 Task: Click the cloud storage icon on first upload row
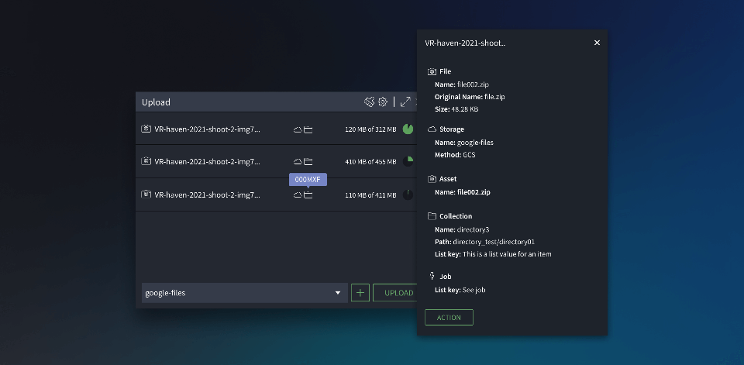pyautogui.click(x=298, y=129)
